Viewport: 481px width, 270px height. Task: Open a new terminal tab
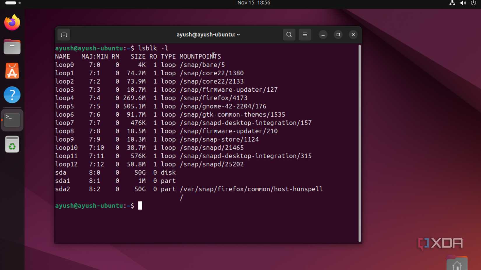click(x=64, y=35)
